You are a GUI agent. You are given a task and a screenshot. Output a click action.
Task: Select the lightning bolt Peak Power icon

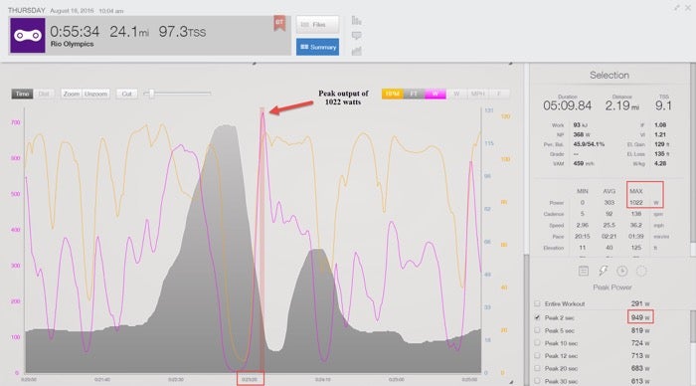tap(603, 271)
